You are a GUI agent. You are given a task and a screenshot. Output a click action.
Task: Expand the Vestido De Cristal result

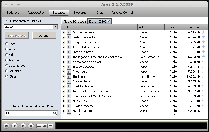click(64, 37)
